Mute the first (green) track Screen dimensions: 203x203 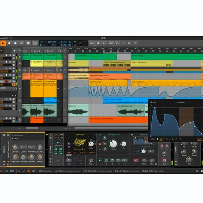pos(14,55)
